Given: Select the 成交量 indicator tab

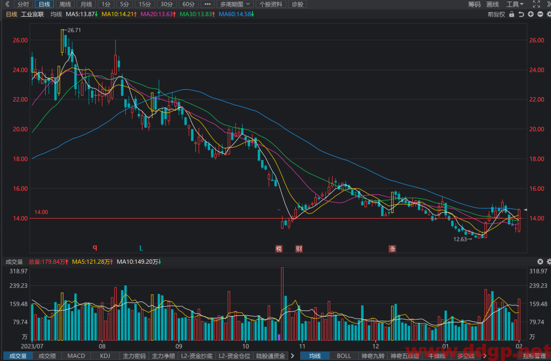Looking at the screenshot, I should [18, 356].
